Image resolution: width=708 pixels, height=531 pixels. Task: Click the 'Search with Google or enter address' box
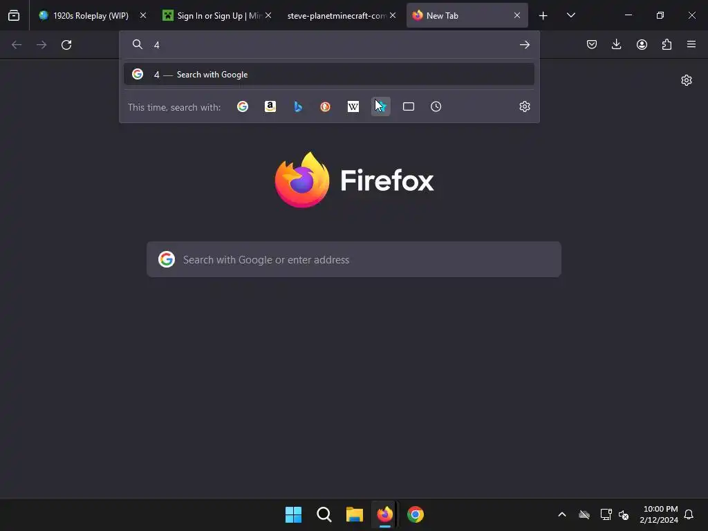coord(353,260)
